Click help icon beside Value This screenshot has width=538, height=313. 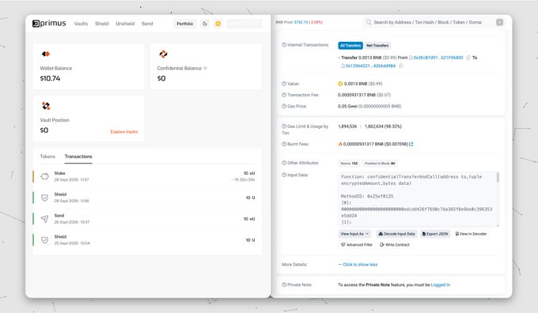click(284, 84)
